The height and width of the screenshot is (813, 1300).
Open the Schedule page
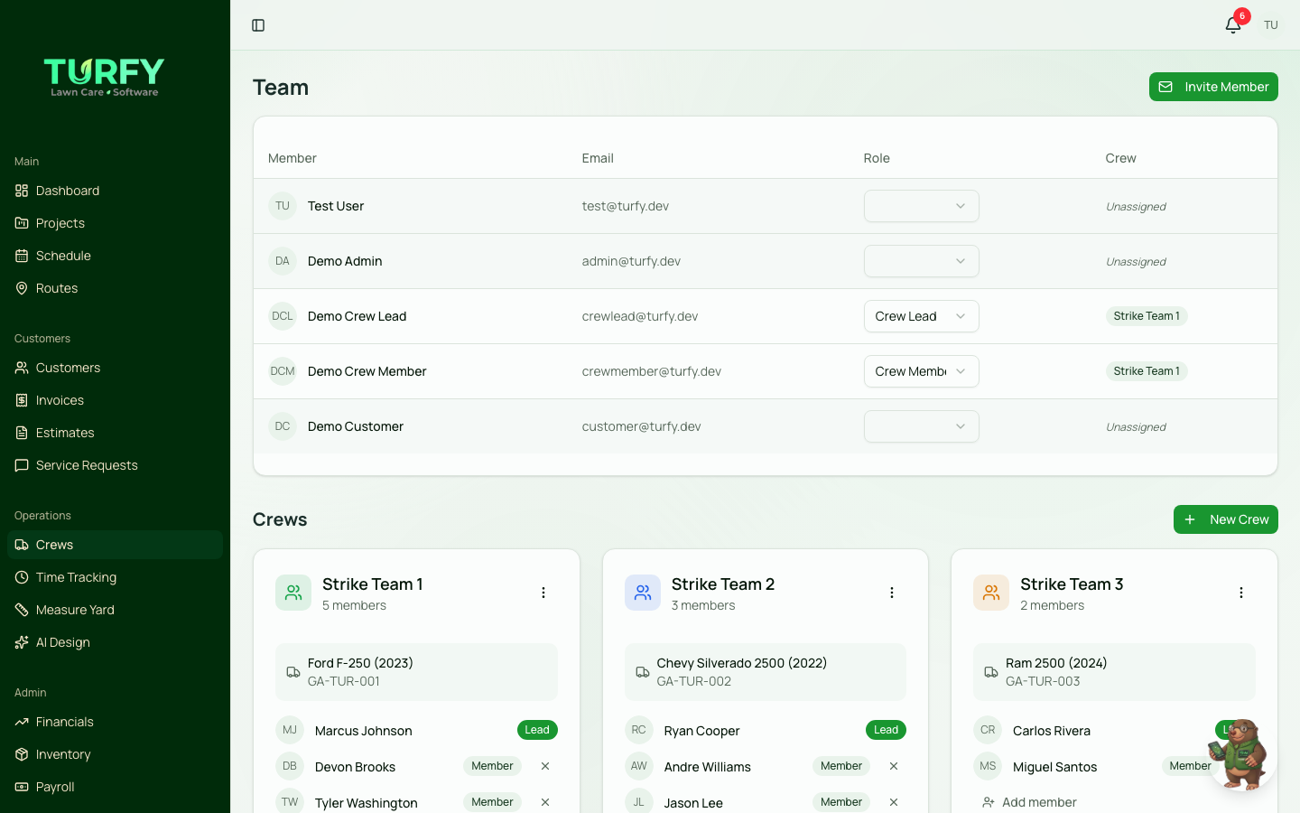click(x=115, y=256)
